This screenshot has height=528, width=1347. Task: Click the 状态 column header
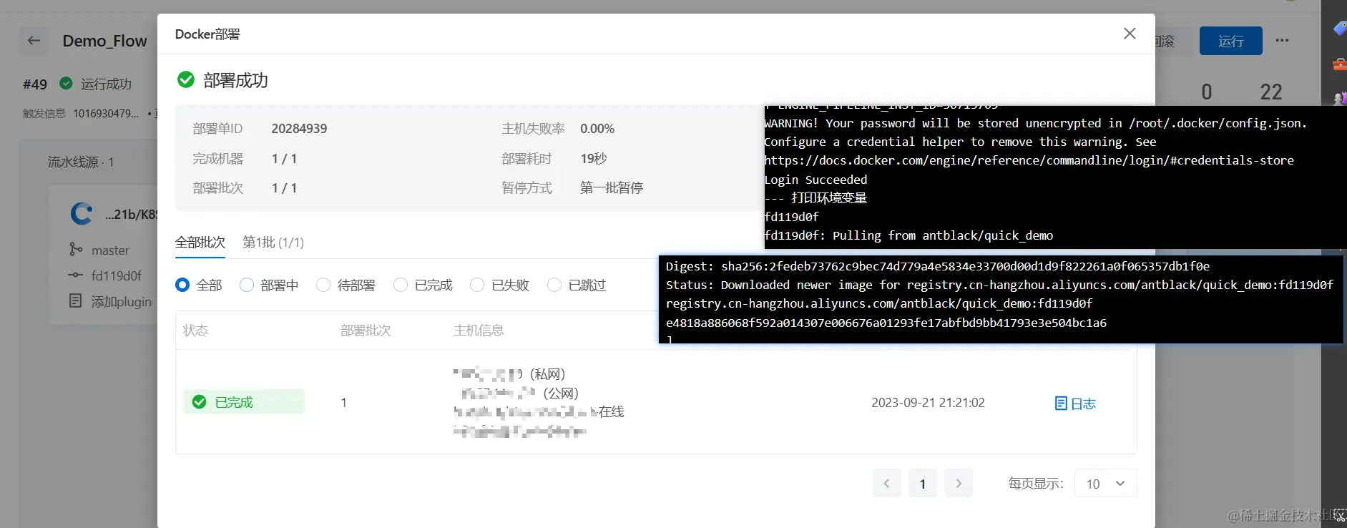tap(195, 331)
